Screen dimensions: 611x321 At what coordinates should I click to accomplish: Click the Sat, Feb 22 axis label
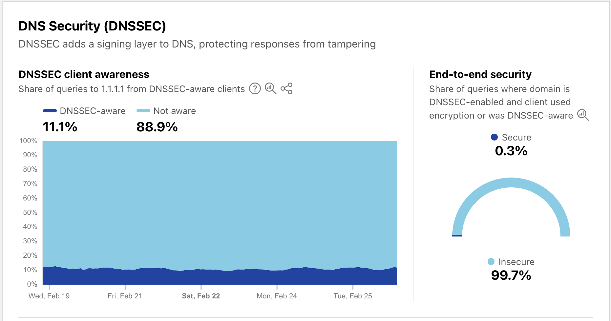201,296
